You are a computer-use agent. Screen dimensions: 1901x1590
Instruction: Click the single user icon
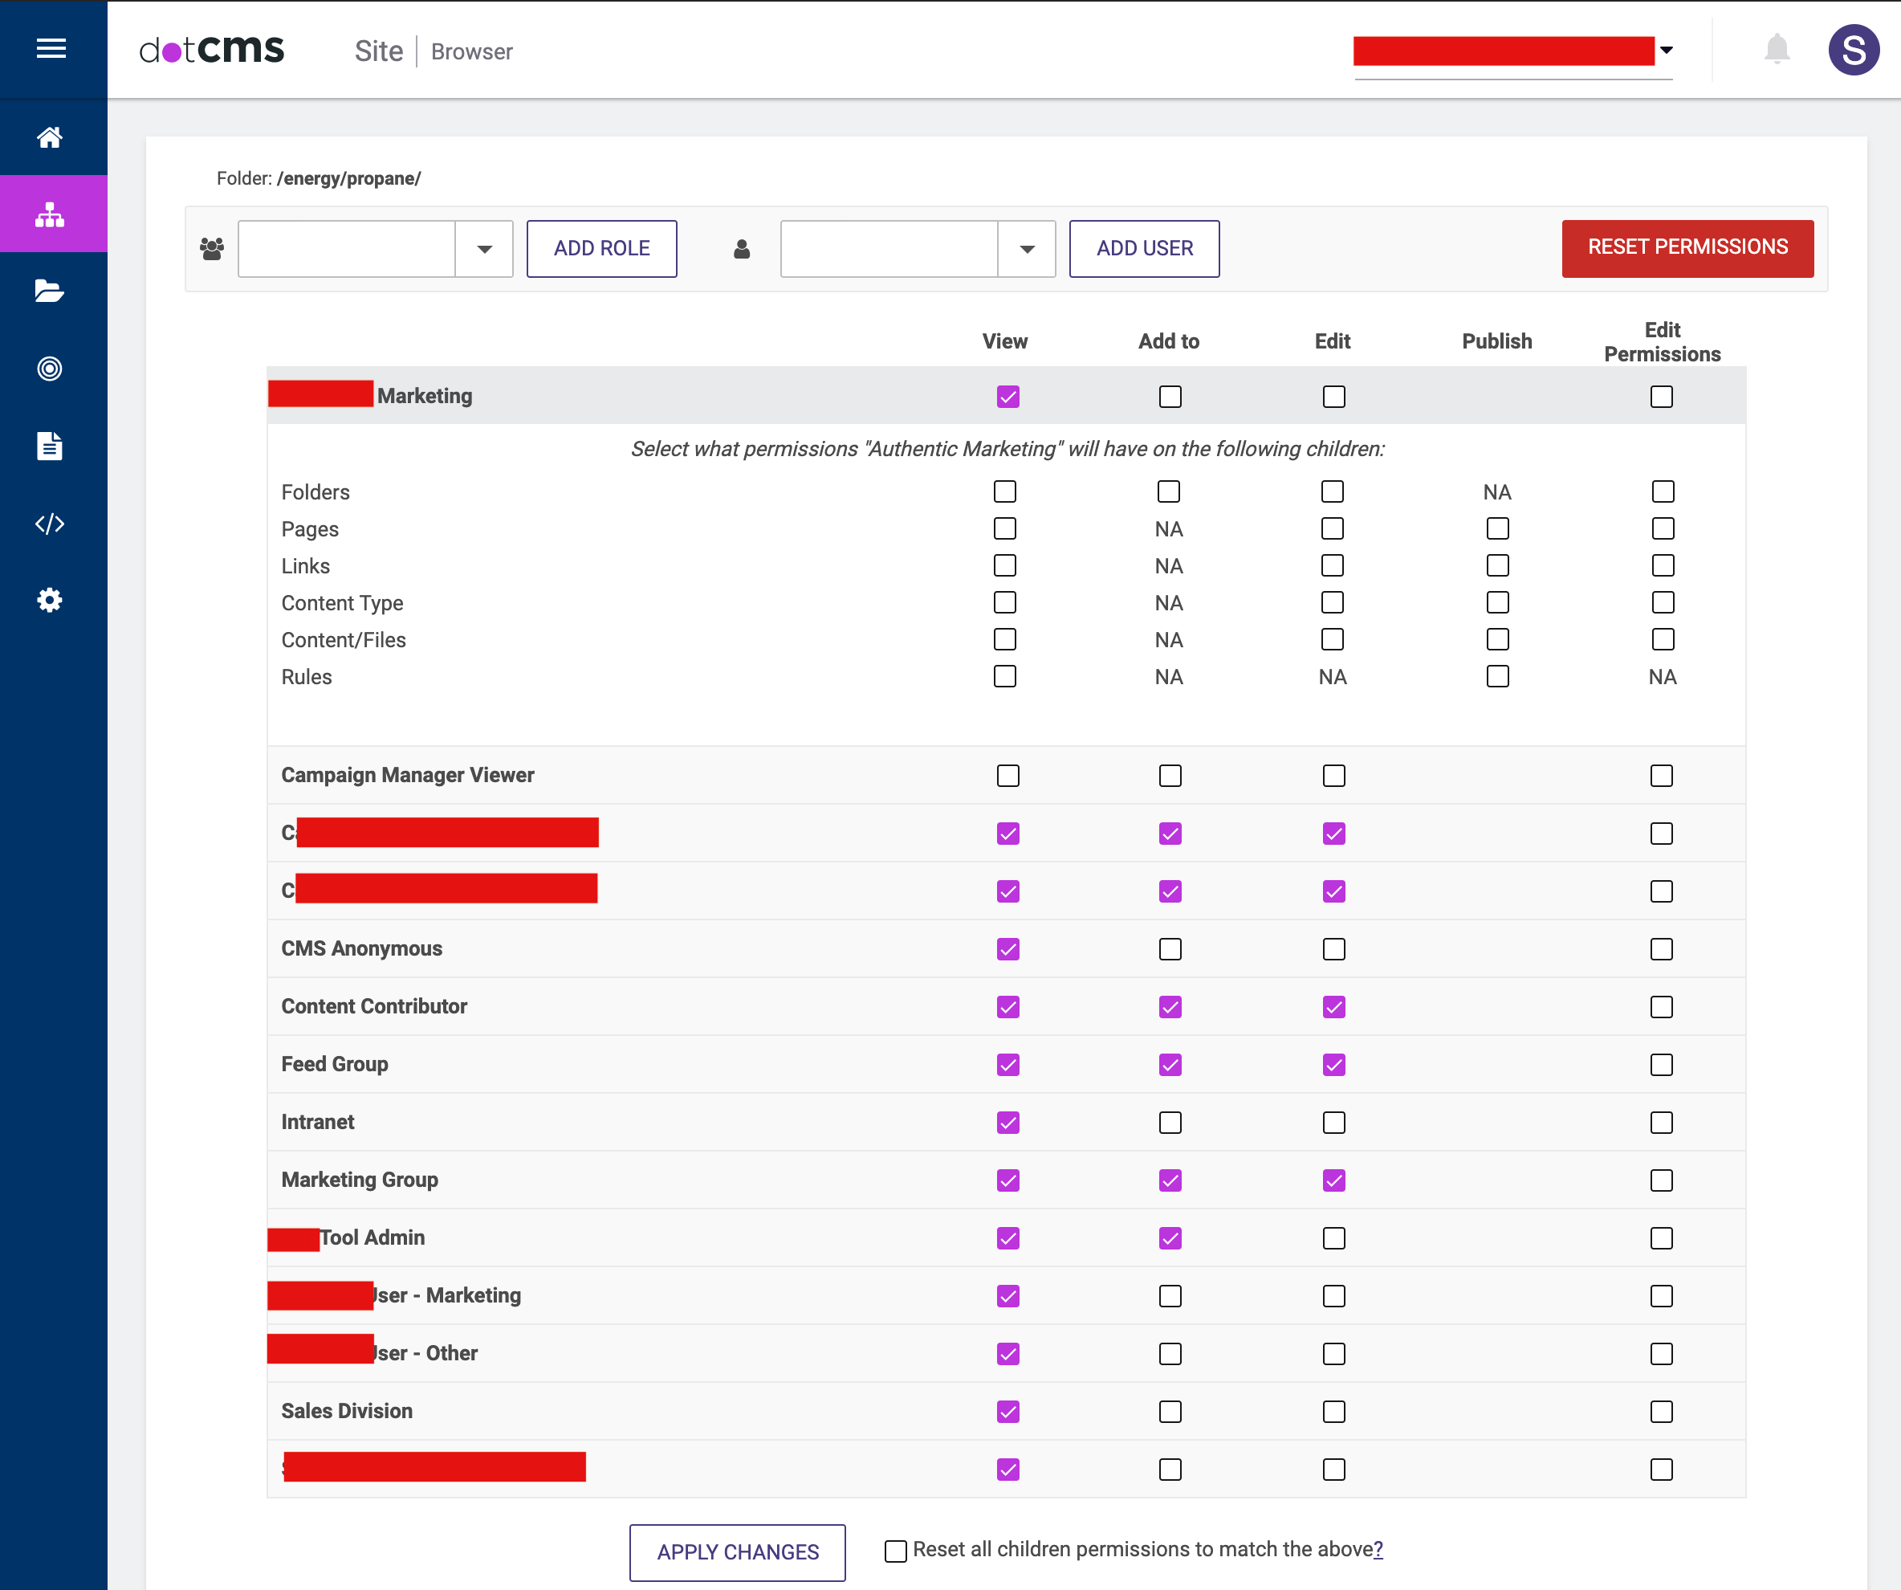pos(742,248)
